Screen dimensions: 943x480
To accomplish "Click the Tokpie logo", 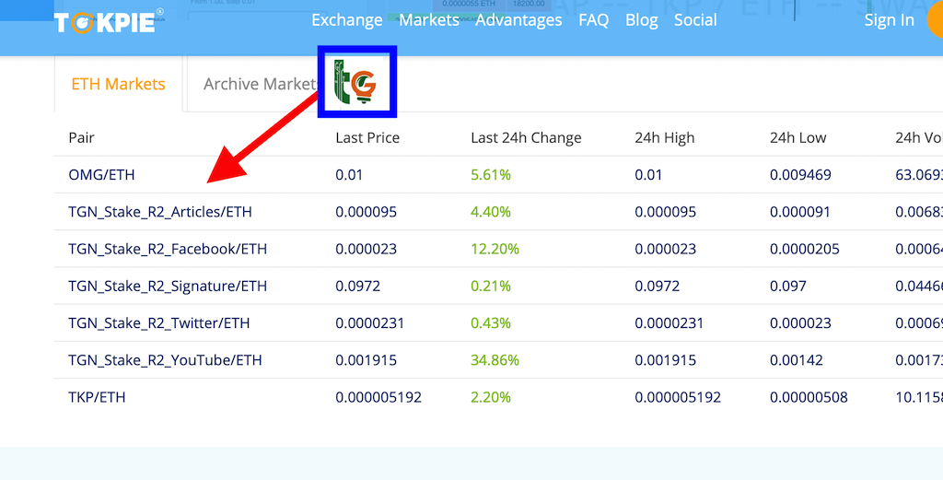I will (109, 21).
